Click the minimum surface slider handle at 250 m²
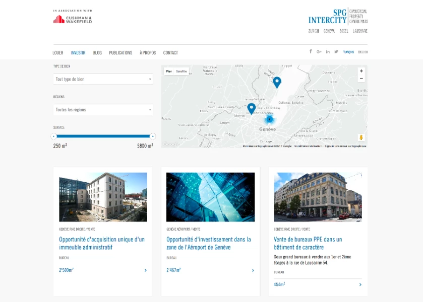 click(x=53, y=136)
